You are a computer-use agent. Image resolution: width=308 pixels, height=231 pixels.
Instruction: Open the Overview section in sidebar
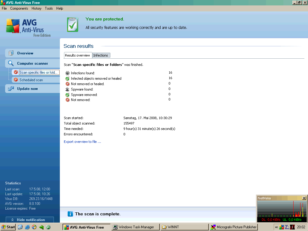click(25, 53)
